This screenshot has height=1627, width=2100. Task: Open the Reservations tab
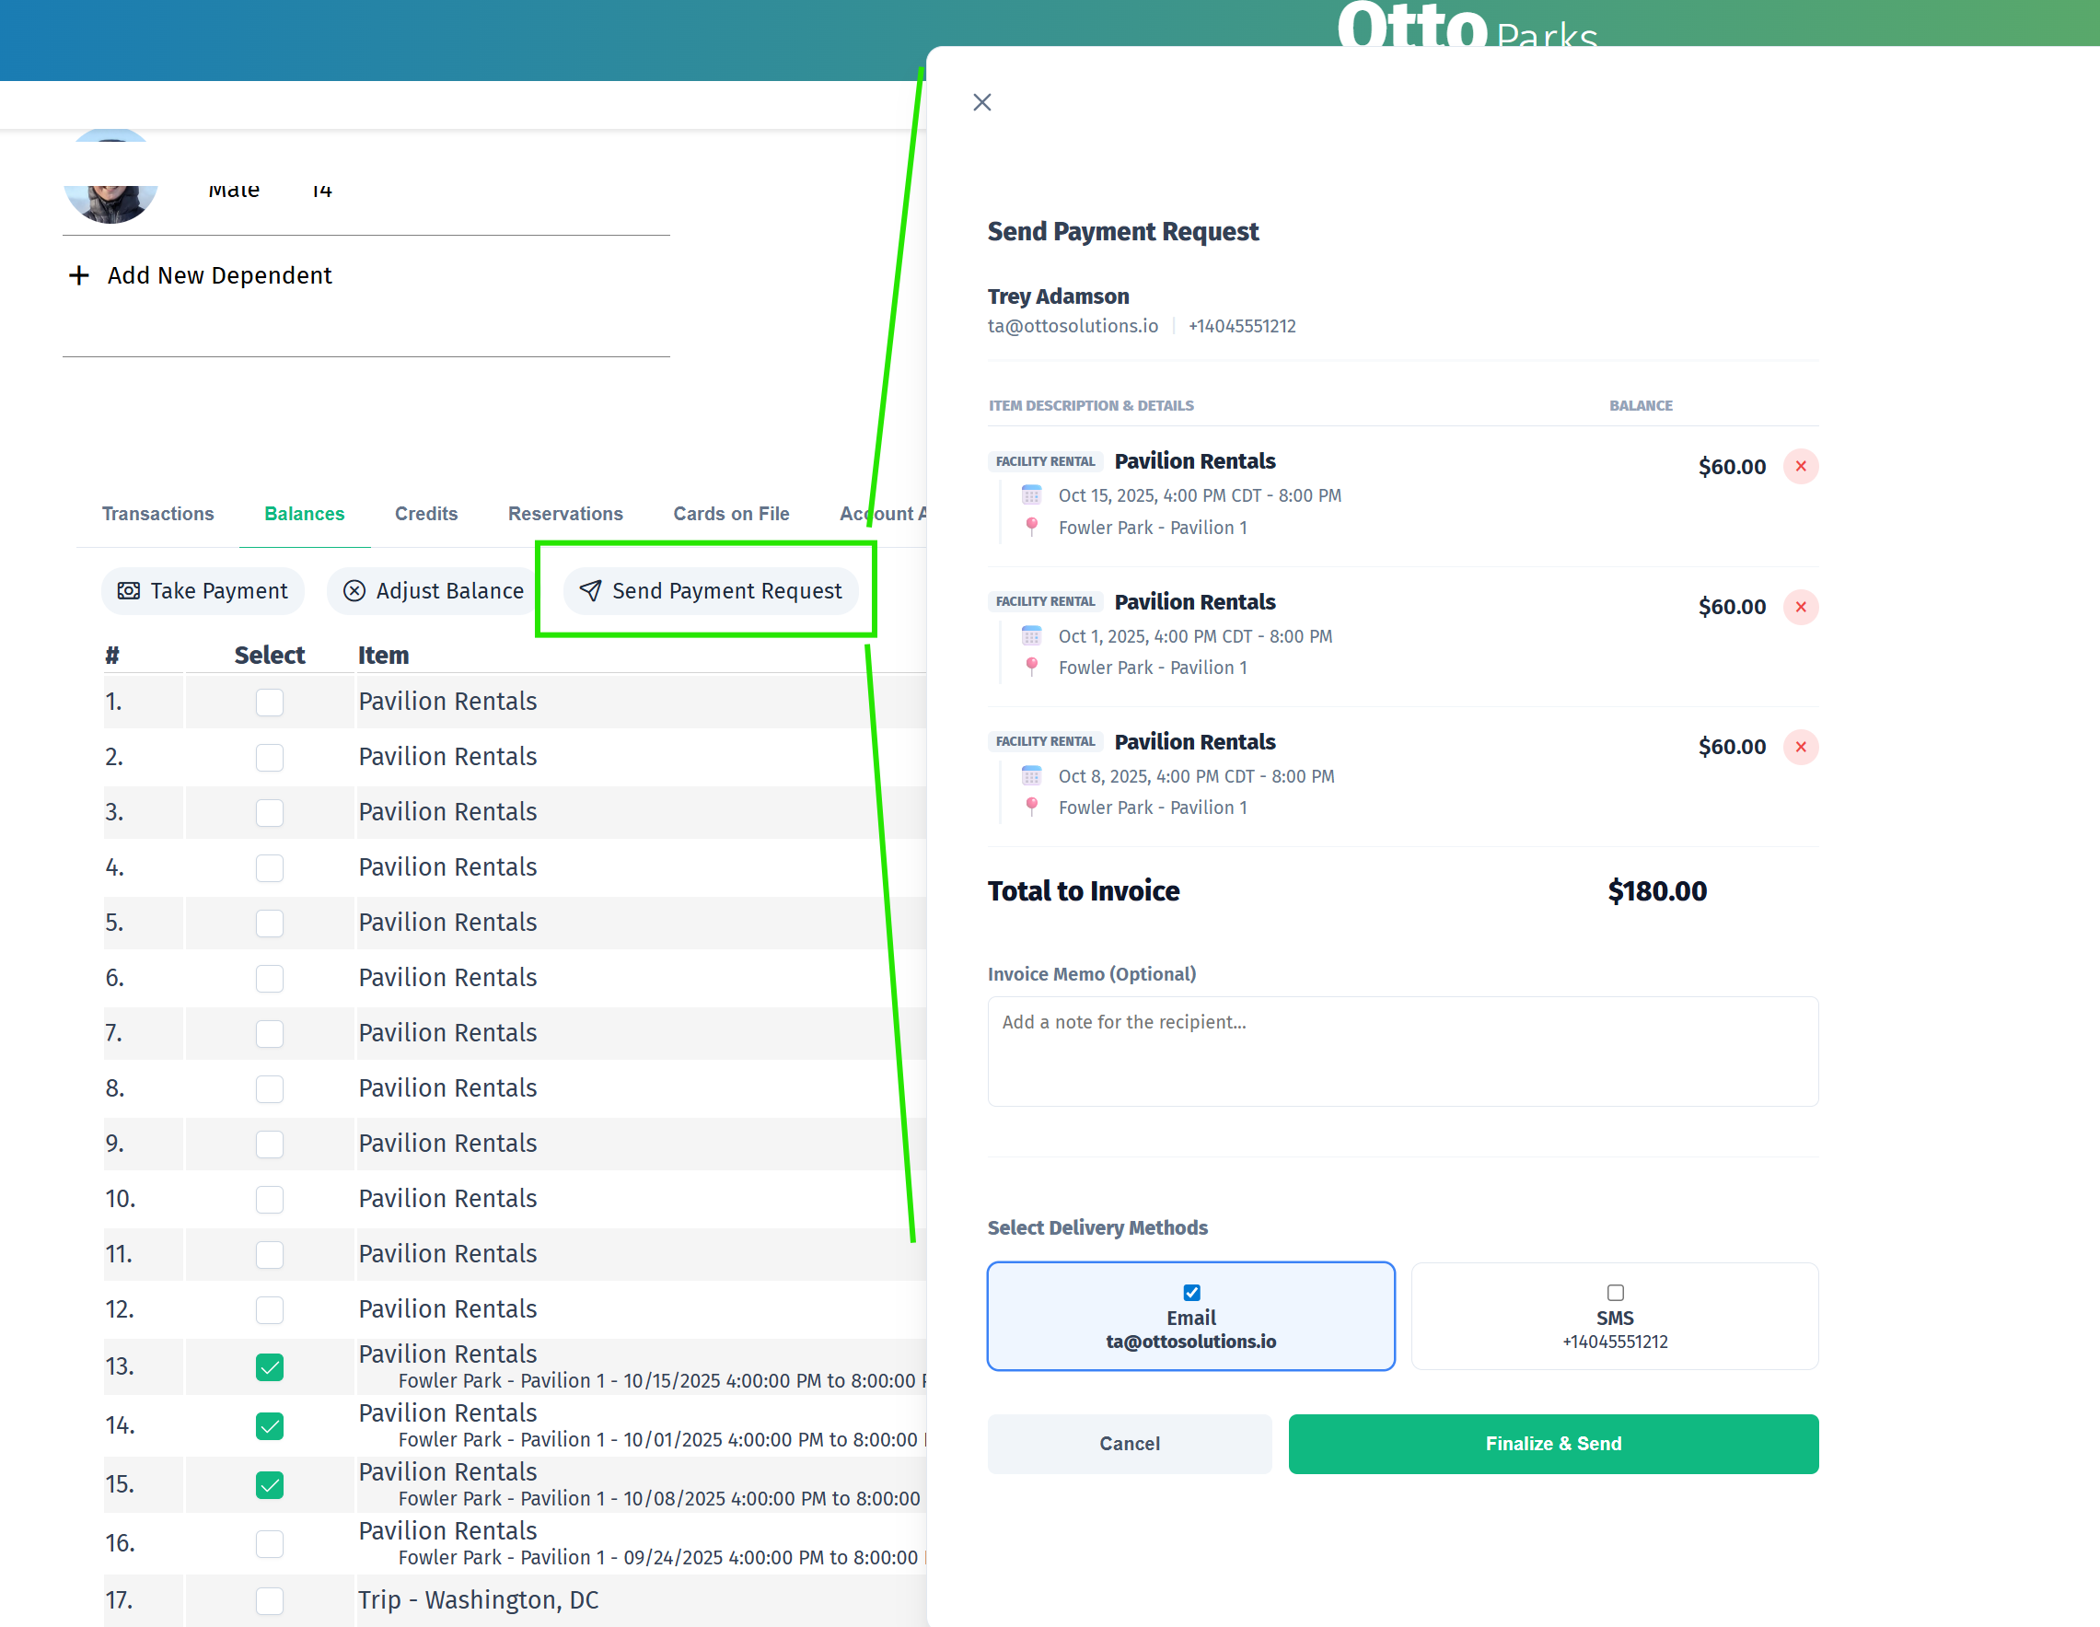[x=565, y=514]
